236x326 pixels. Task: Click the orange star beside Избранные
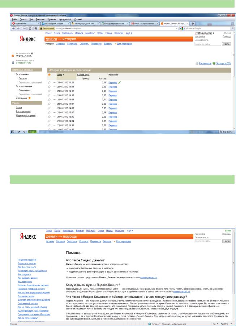pos(30,98)
